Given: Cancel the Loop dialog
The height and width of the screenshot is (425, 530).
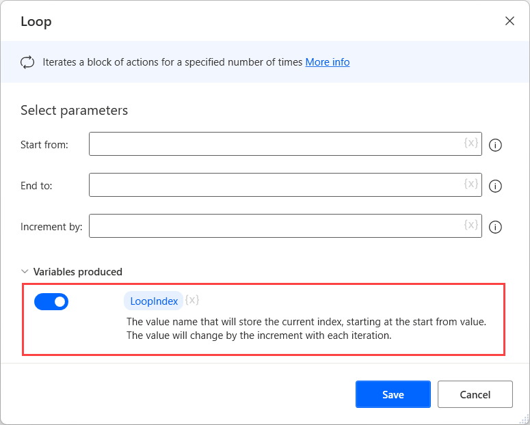Looking at the screenshot, I should [475, 394].
